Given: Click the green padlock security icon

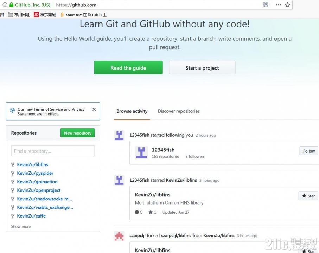Looking at the screenshot, I should [11, 5].
